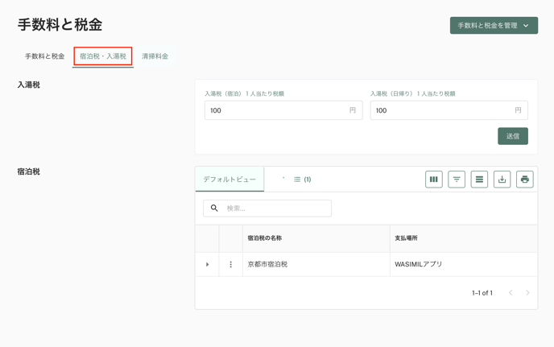Open the three-dot menu for 京都市宿泊税

(x=230, y=265)
